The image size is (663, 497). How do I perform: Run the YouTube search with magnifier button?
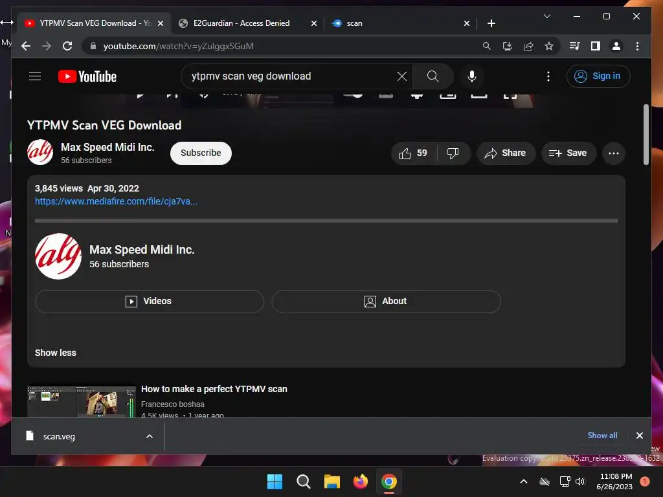(x=433, y=76)
